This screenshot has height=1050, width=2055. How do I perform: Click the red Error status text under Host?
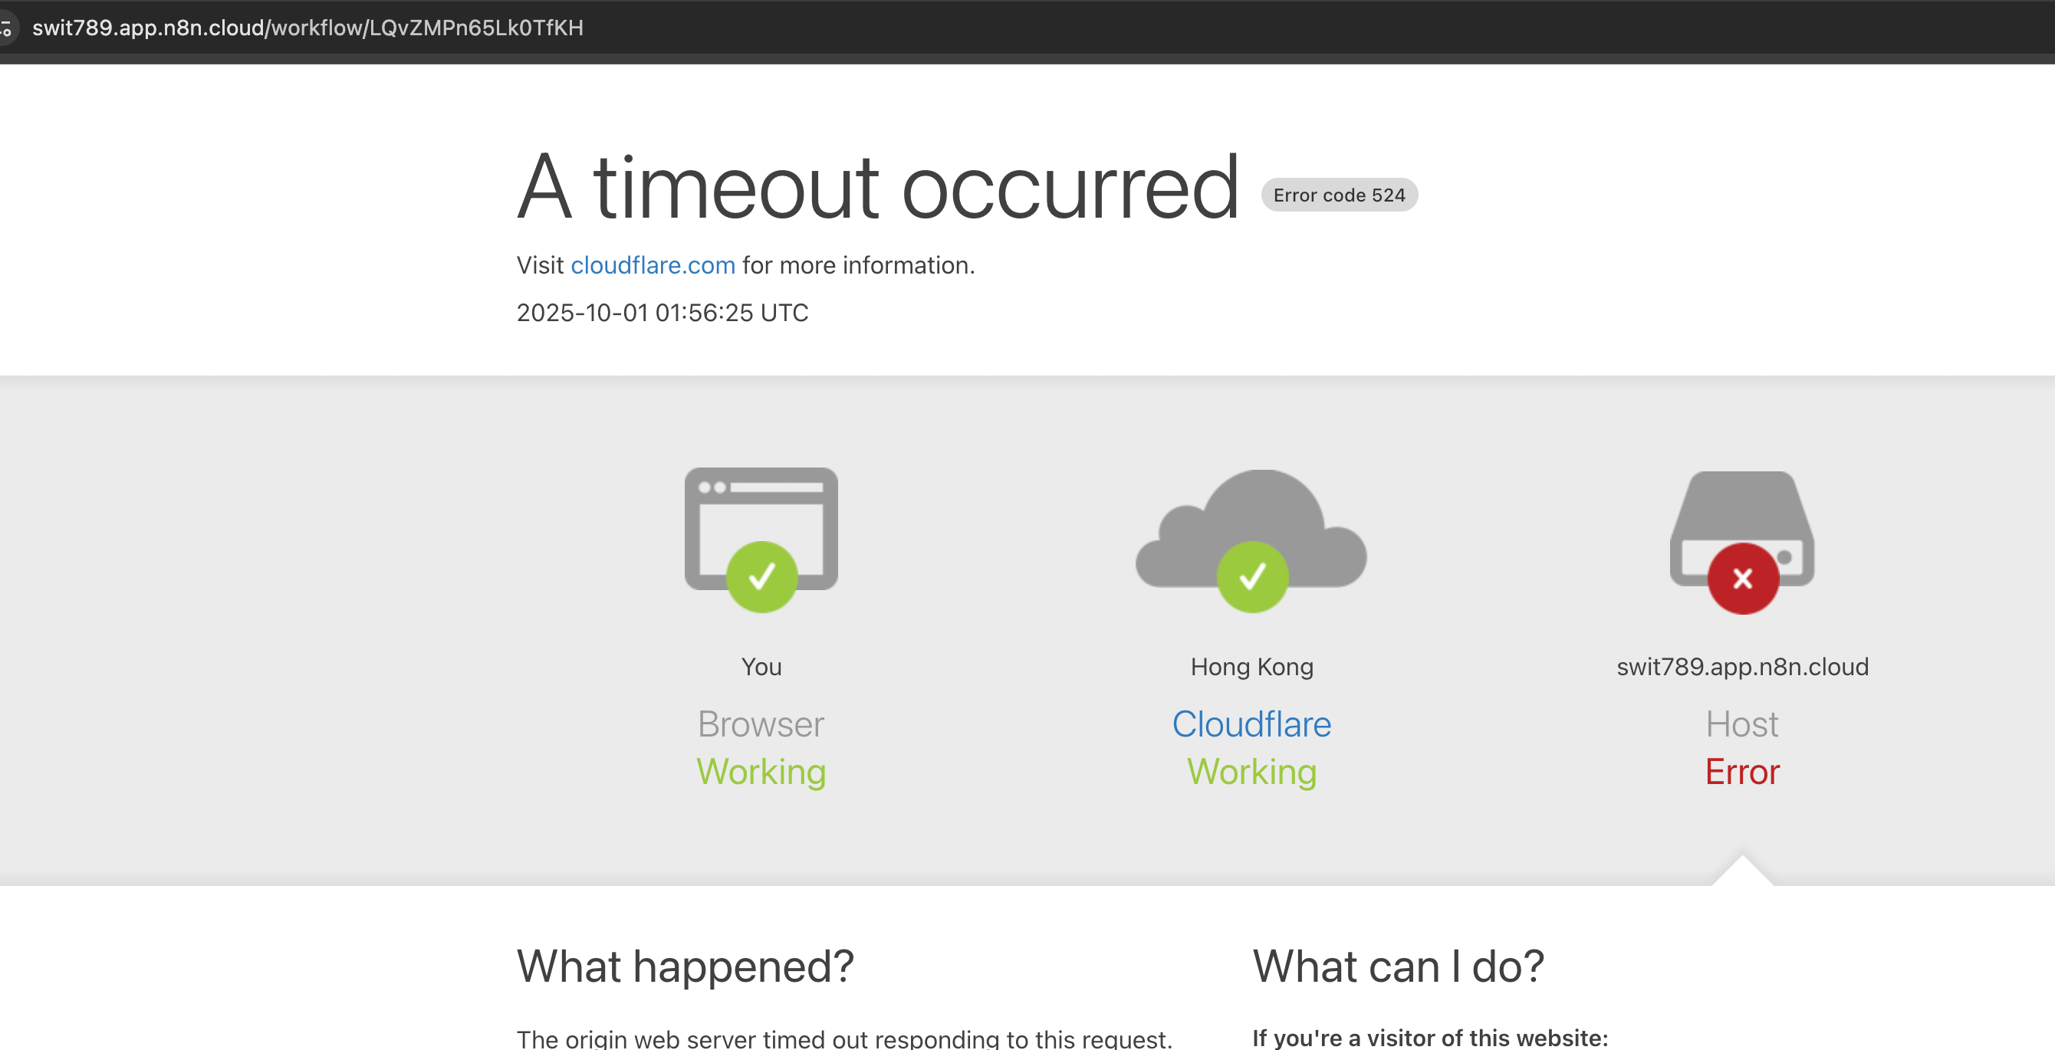pos(1741,772)
